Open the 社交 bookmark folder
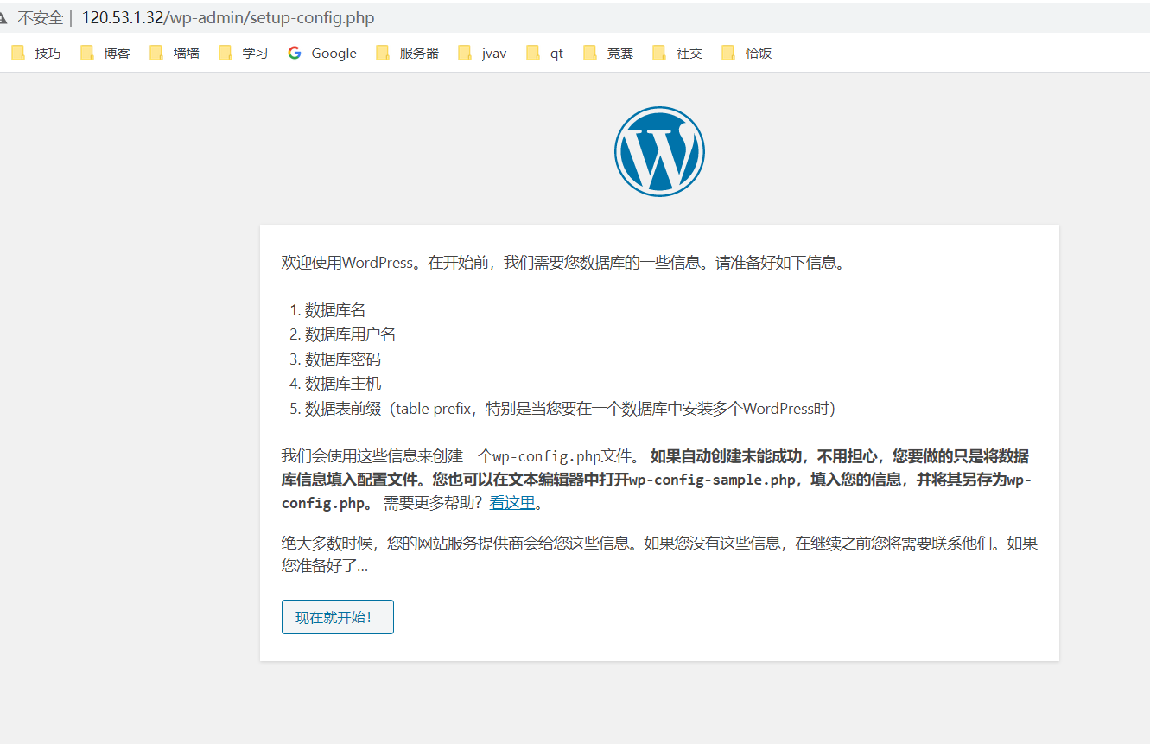1150x744 pixels. point(677,53)
